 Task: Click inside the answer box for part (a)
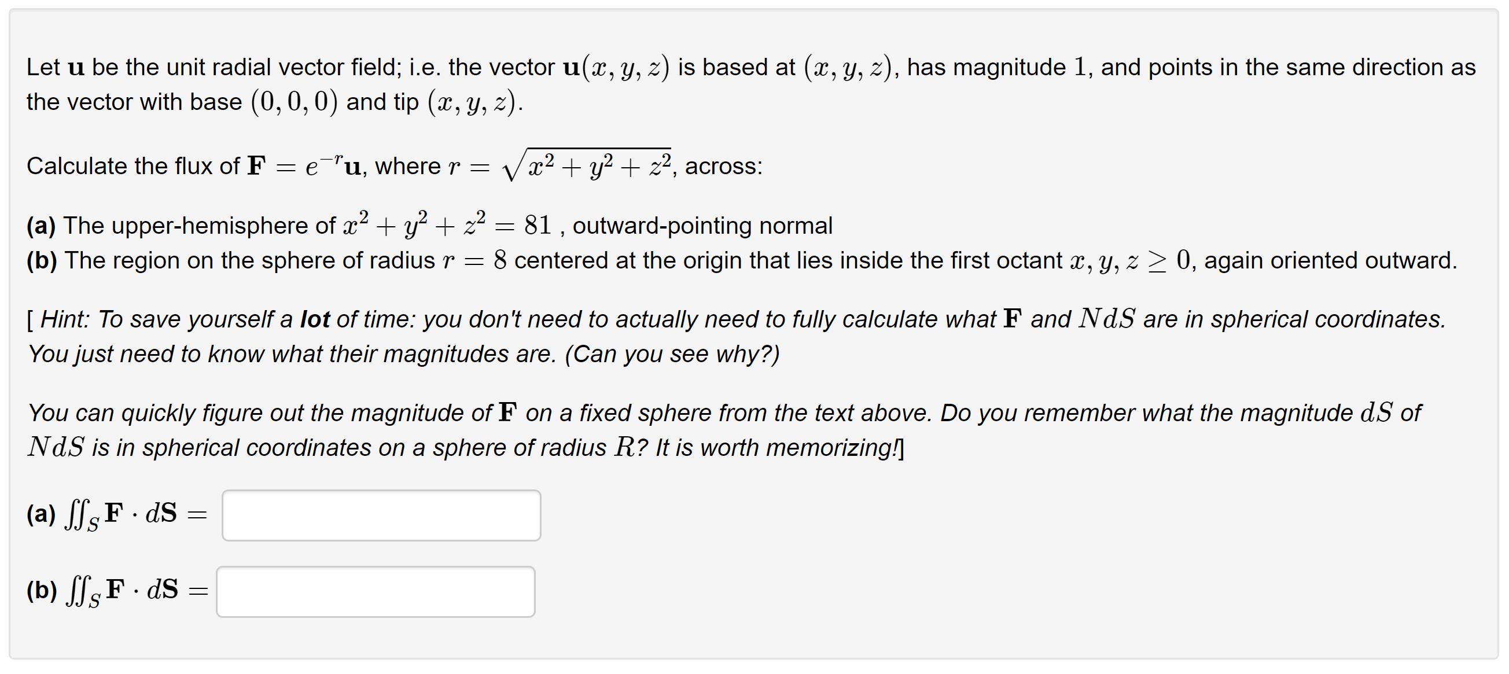pos(381,515)
